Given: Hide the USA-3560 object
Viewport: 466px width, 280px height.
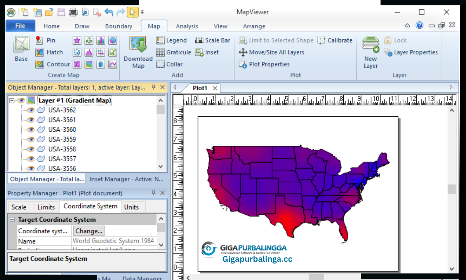Looking at the screenshot, I should tap(30, 129).
